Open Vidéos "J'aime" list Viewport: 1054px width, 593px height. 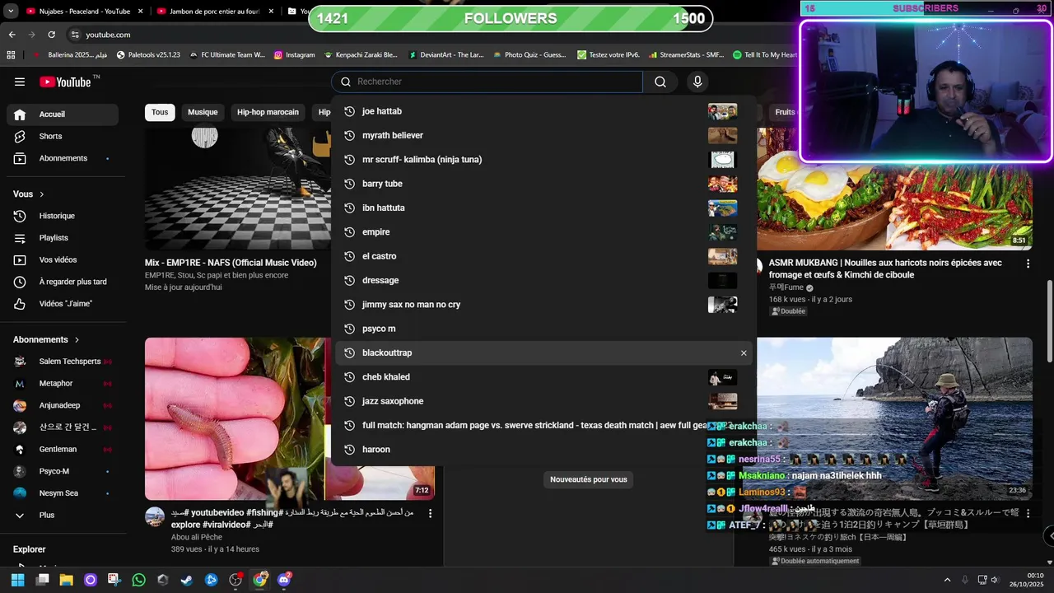[x=63, y=304]
